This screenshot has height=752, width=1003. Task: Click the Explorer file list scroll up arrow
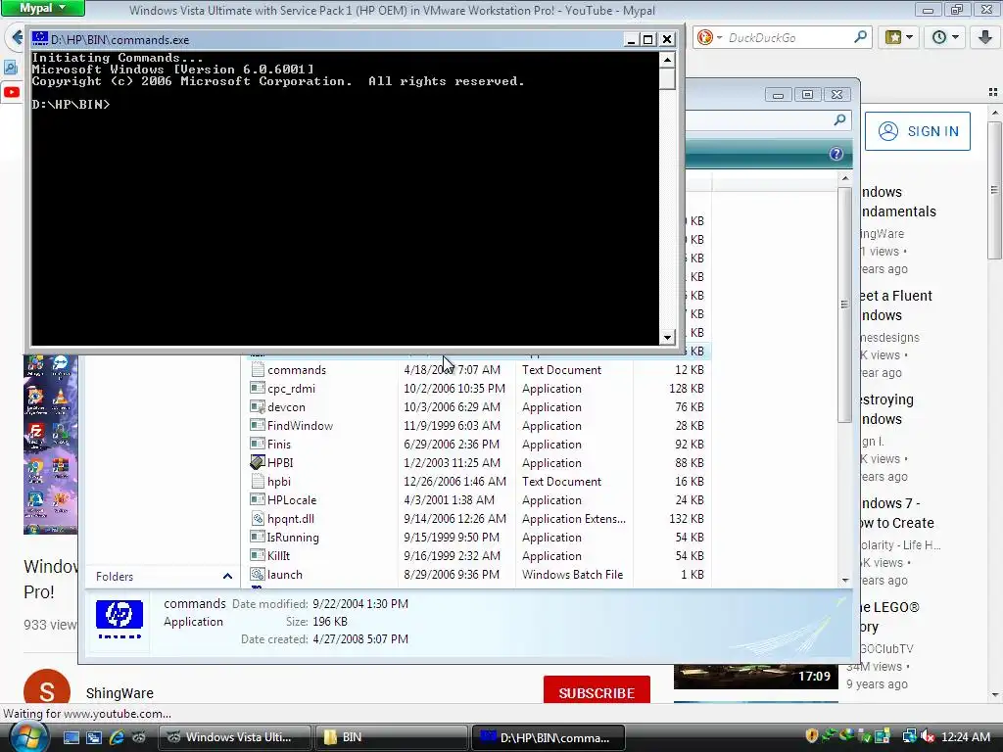click(845, 178)
